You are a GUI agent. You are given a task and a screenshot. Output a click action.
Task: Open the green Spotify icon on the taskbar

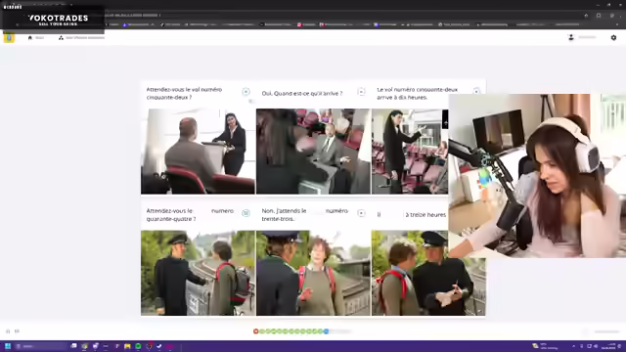138,346
